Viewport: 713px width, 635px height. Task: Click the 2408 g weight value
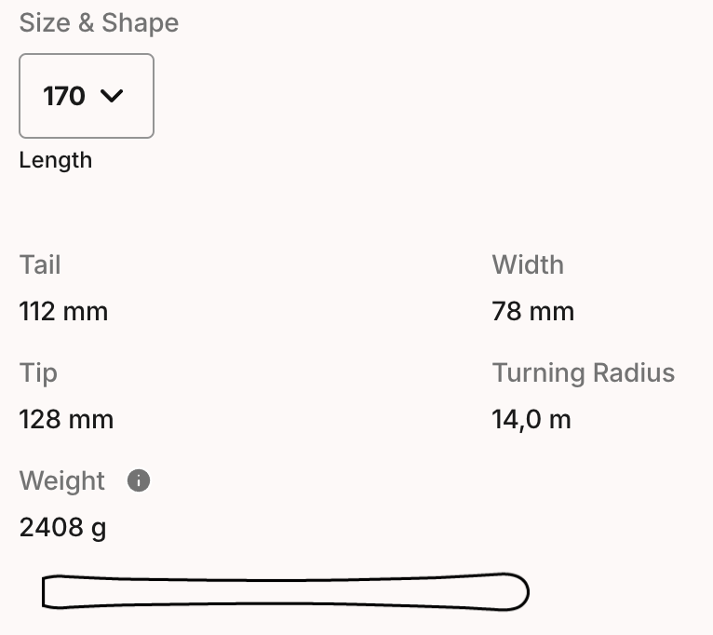point(62,528)
